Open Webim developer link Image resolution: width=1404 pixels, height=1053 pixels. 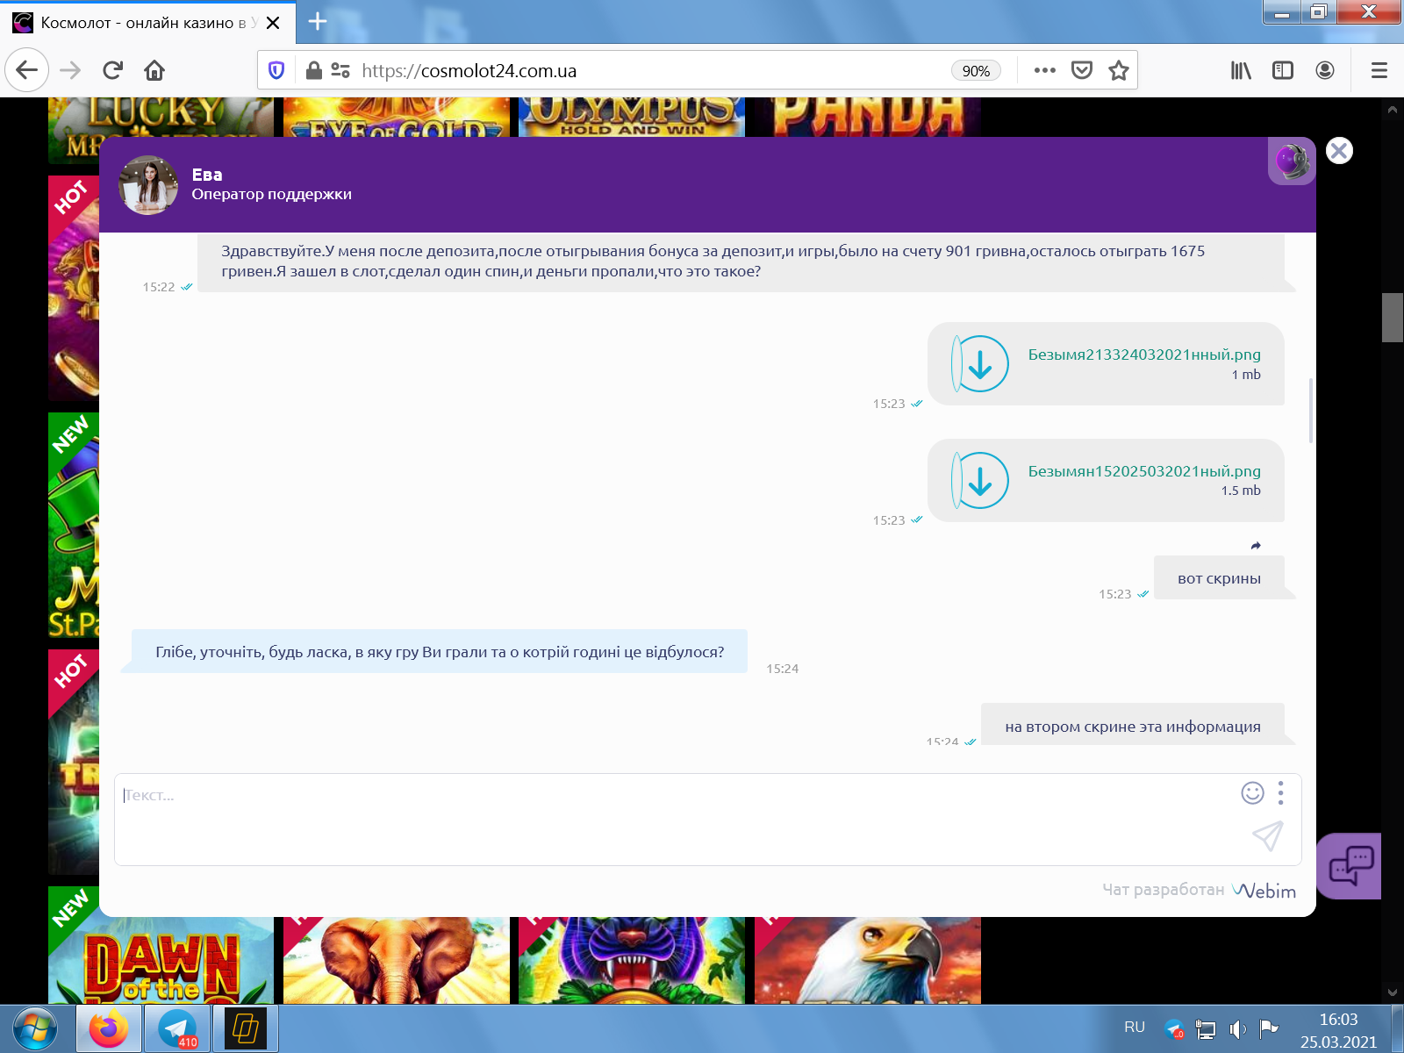[1264, 891]
